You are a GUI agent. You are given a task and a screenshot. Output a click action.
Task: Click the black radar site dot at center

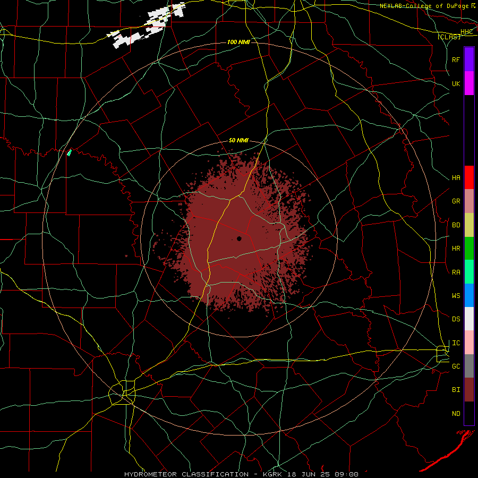pos(240,238)
